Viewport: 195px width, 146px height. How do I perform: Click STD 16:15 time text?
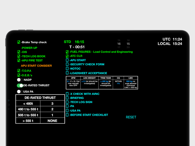coord(74,42)
